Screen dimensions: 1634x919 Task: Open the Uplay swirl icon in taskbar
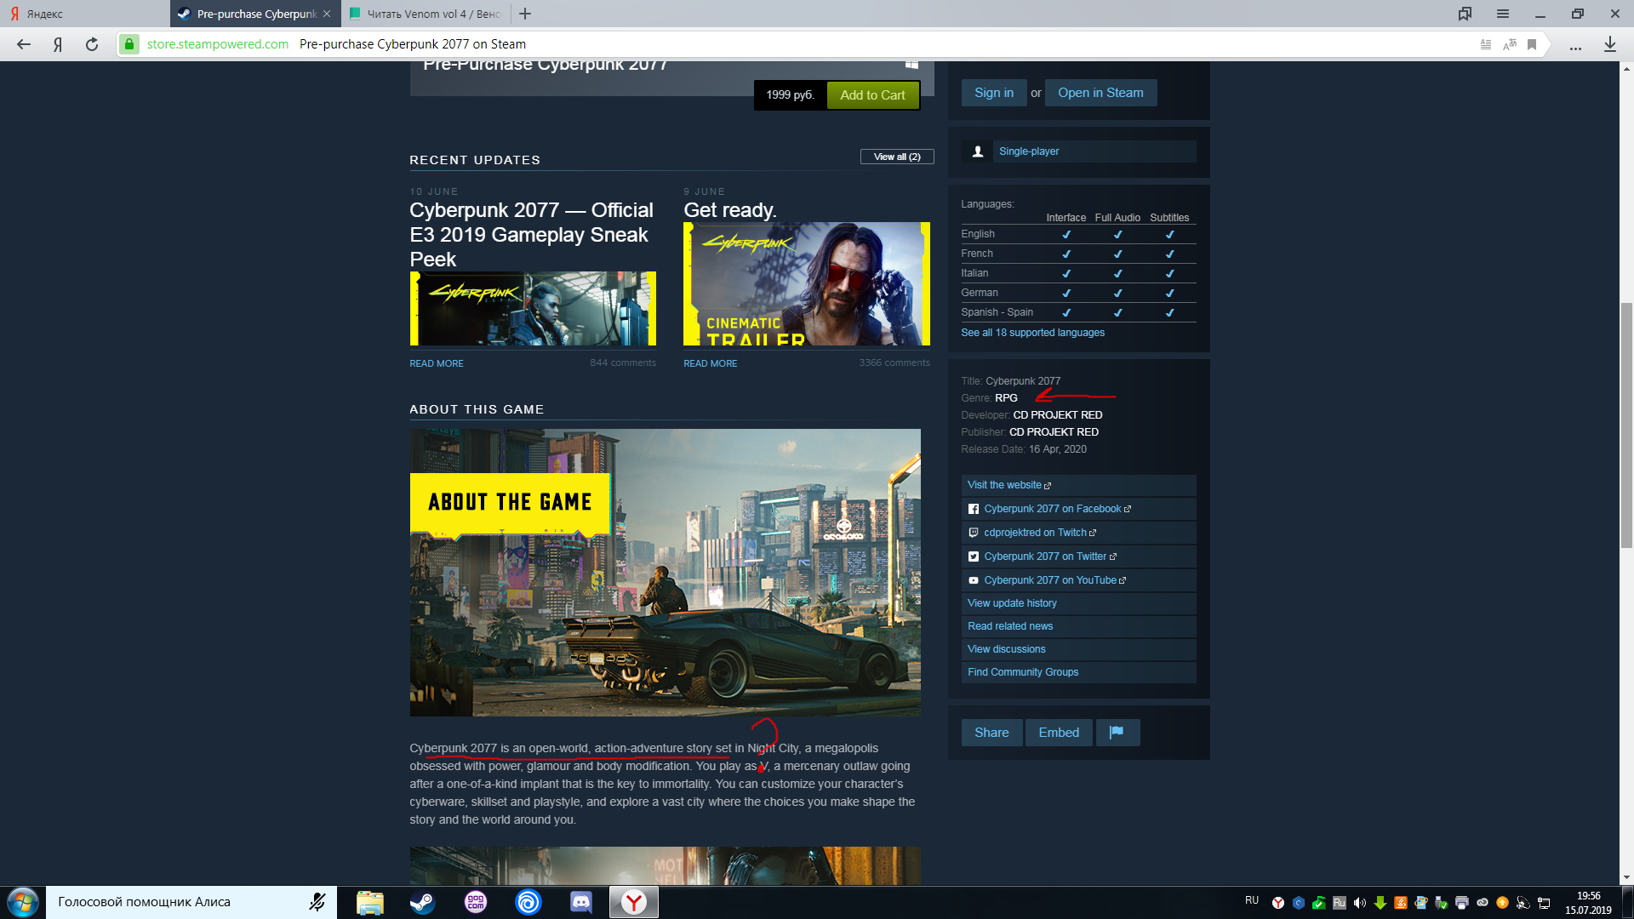click(528, 902)
